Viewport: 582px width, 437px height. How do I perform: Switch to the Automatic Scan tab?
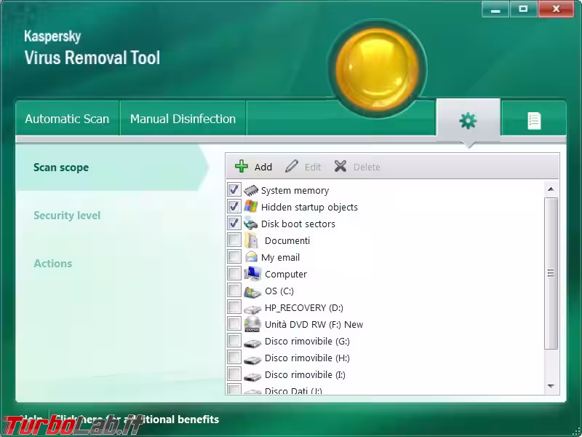point(67,119)
